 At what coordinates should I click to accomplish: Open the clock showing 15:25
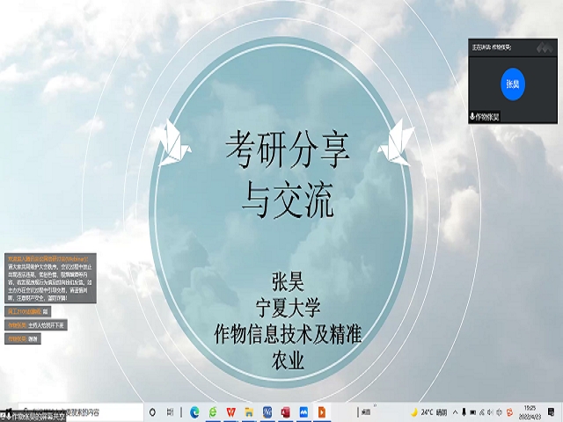[x=530, y=412]
